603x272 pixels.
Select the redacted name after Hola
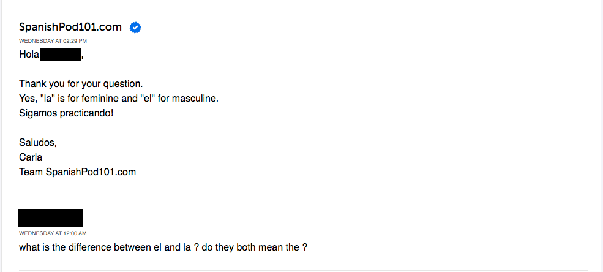click(61, 55)
